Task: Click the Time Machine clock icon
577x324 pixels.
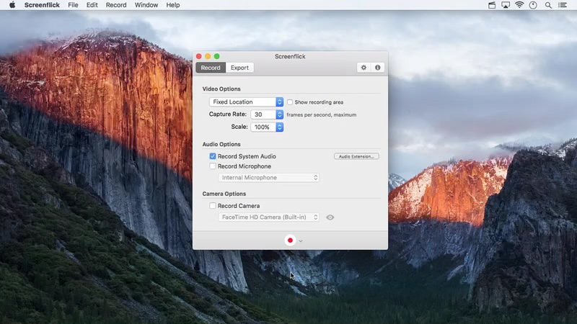Action: (533, 5)
